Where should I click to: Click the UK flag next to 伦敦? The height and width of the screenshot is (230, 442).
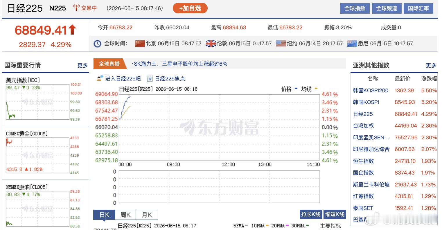click(211, 44)
